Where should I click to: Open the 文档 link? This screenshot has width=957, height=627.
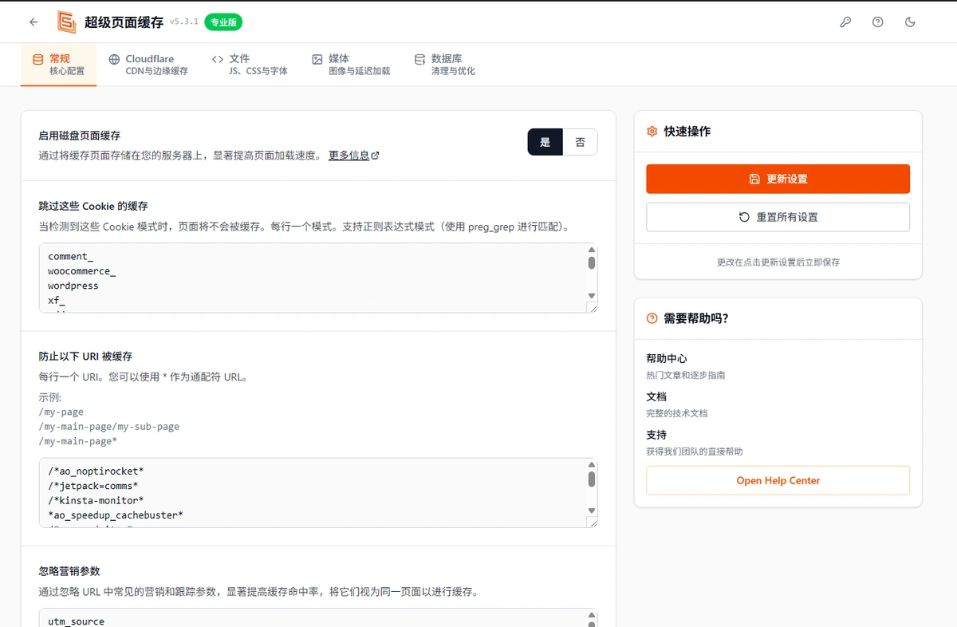coord(656,396)
